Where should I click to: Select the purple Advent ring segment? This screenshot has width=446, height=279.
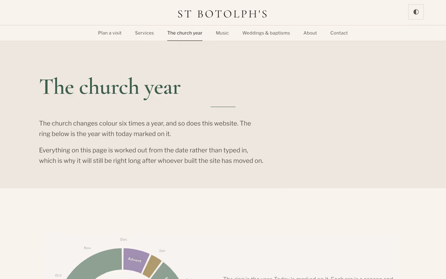pyautogui.click(x=135, y=259)
